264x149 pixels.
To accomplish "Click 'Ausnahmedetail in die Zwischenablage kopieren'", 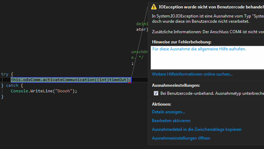I will 197,129.
